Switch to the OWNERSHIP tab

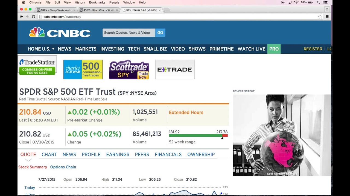click(201, 154)
